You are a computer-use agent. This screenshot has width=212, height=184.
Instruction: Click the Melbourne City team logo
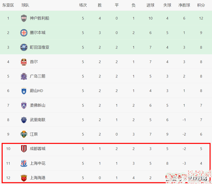[x=24, y=33]
